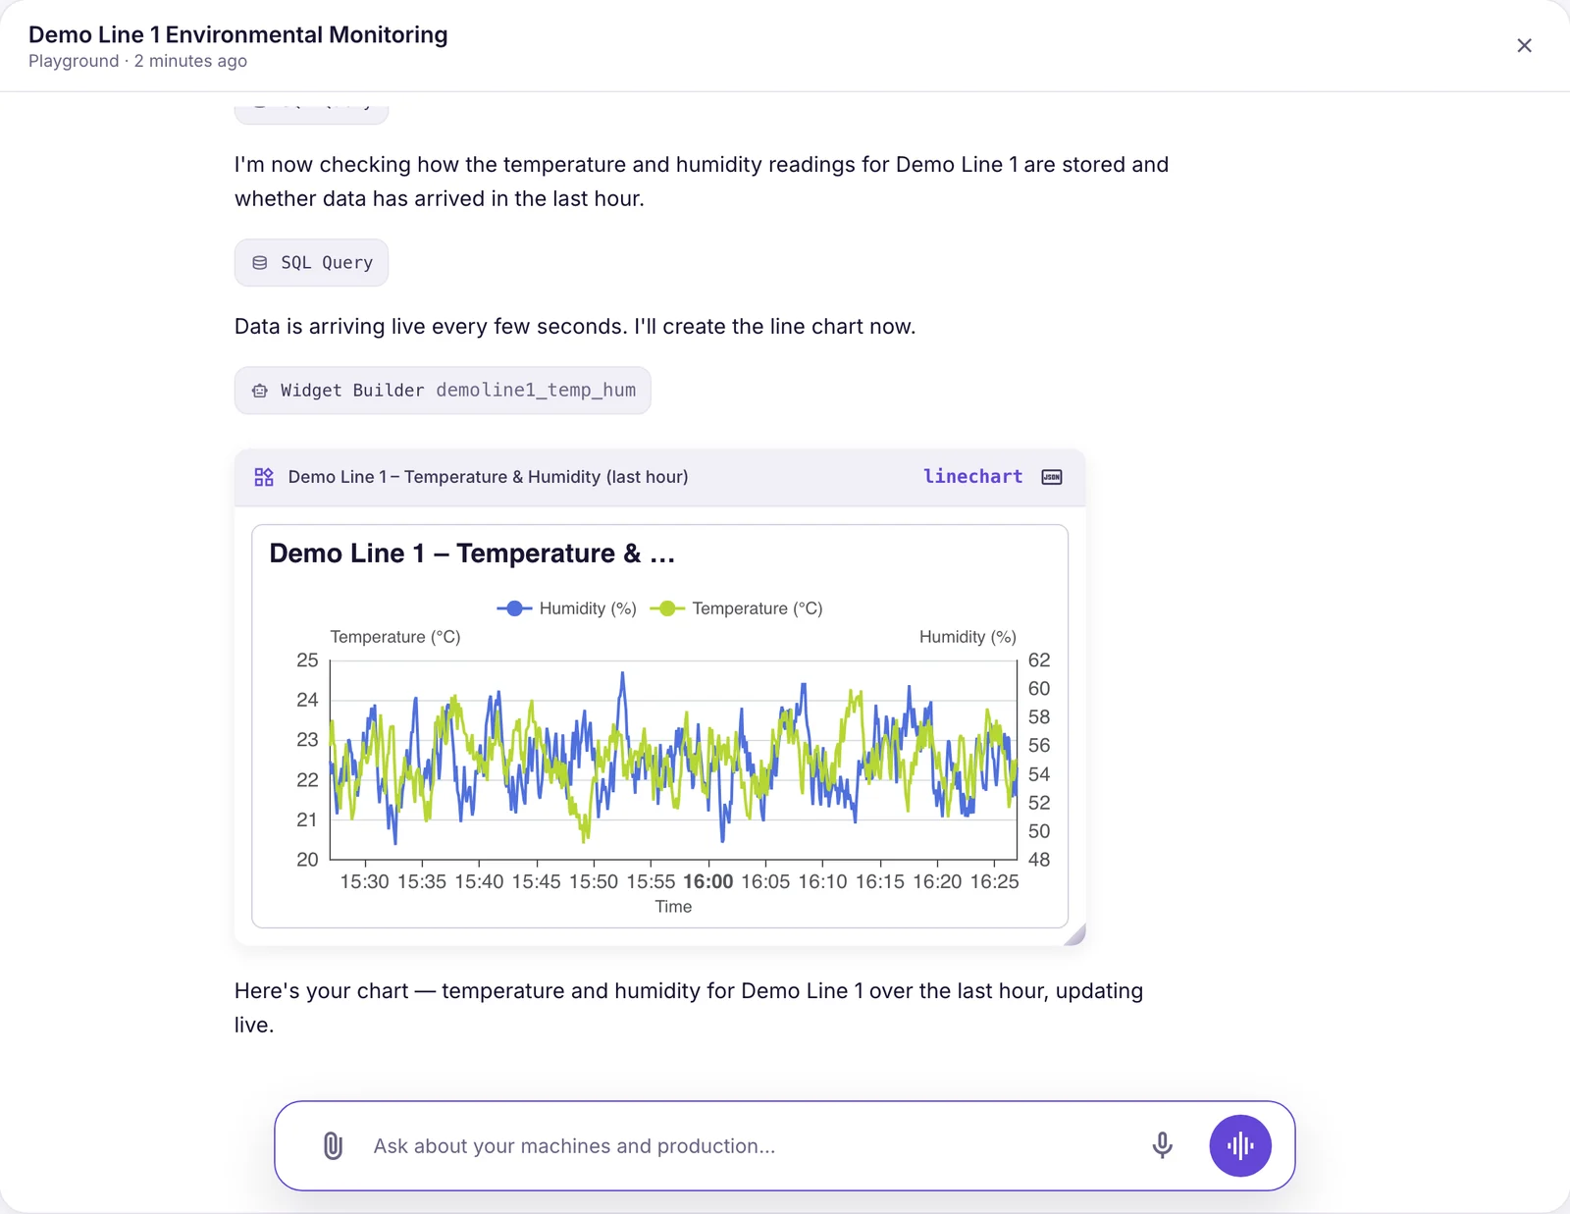Click the '62' tick on the humidity axis

1039,660
